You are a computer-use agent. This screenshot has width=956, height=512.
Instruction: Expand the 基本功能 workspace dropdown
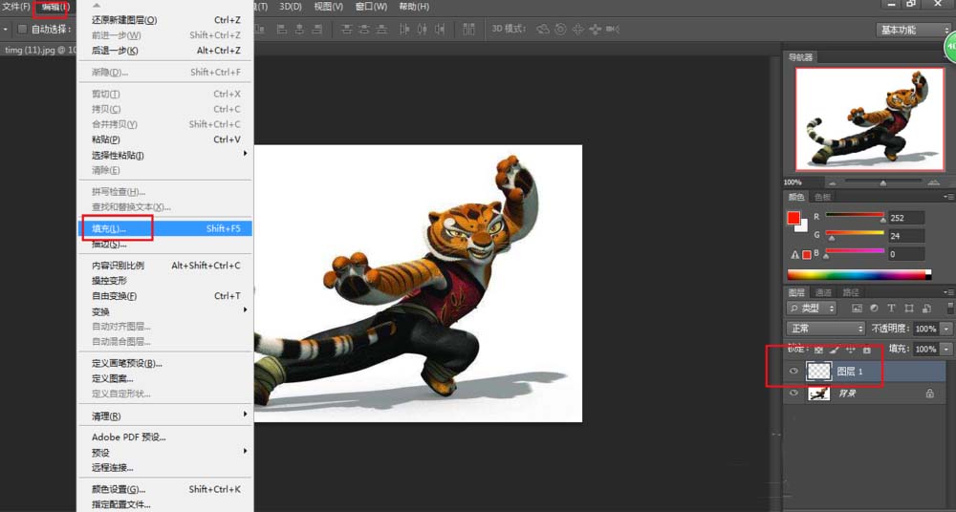[910, 30]
